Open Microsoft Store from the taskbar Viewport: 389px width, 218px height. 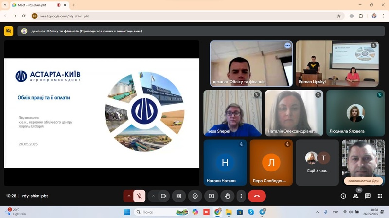tap(240, 212)
